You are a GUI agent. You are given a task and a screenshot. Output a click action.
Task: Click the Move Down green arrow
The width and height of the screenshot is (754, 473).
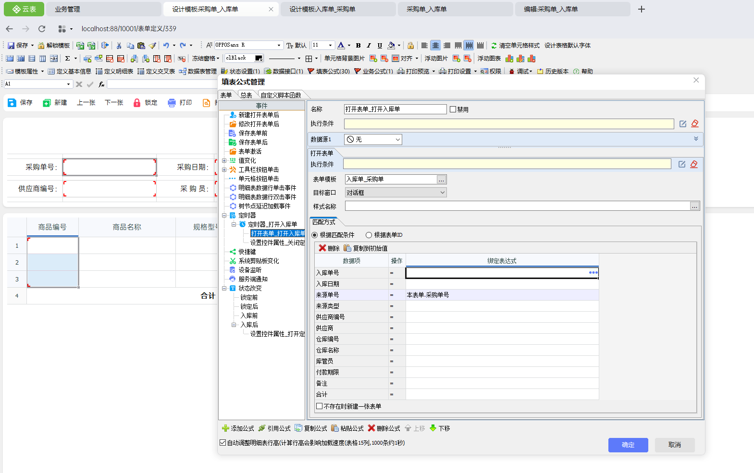(433, 428)
